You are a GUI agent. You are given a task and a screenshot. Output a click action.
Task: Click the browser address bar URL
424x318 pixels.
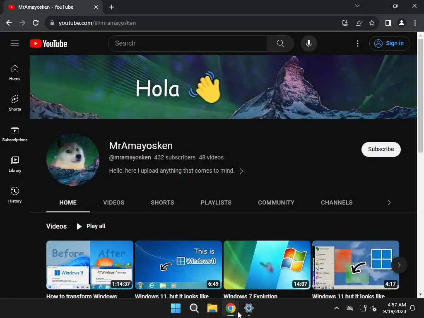click(x=97, y=23)
